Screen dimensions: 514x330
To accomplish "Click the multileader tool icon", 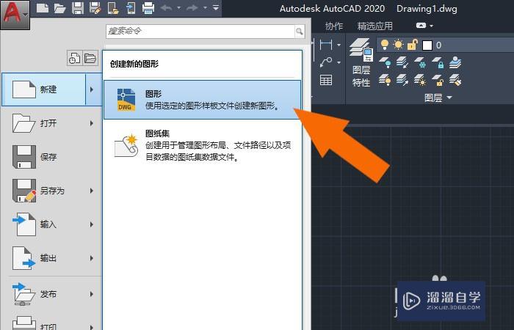I will point(326,62).
